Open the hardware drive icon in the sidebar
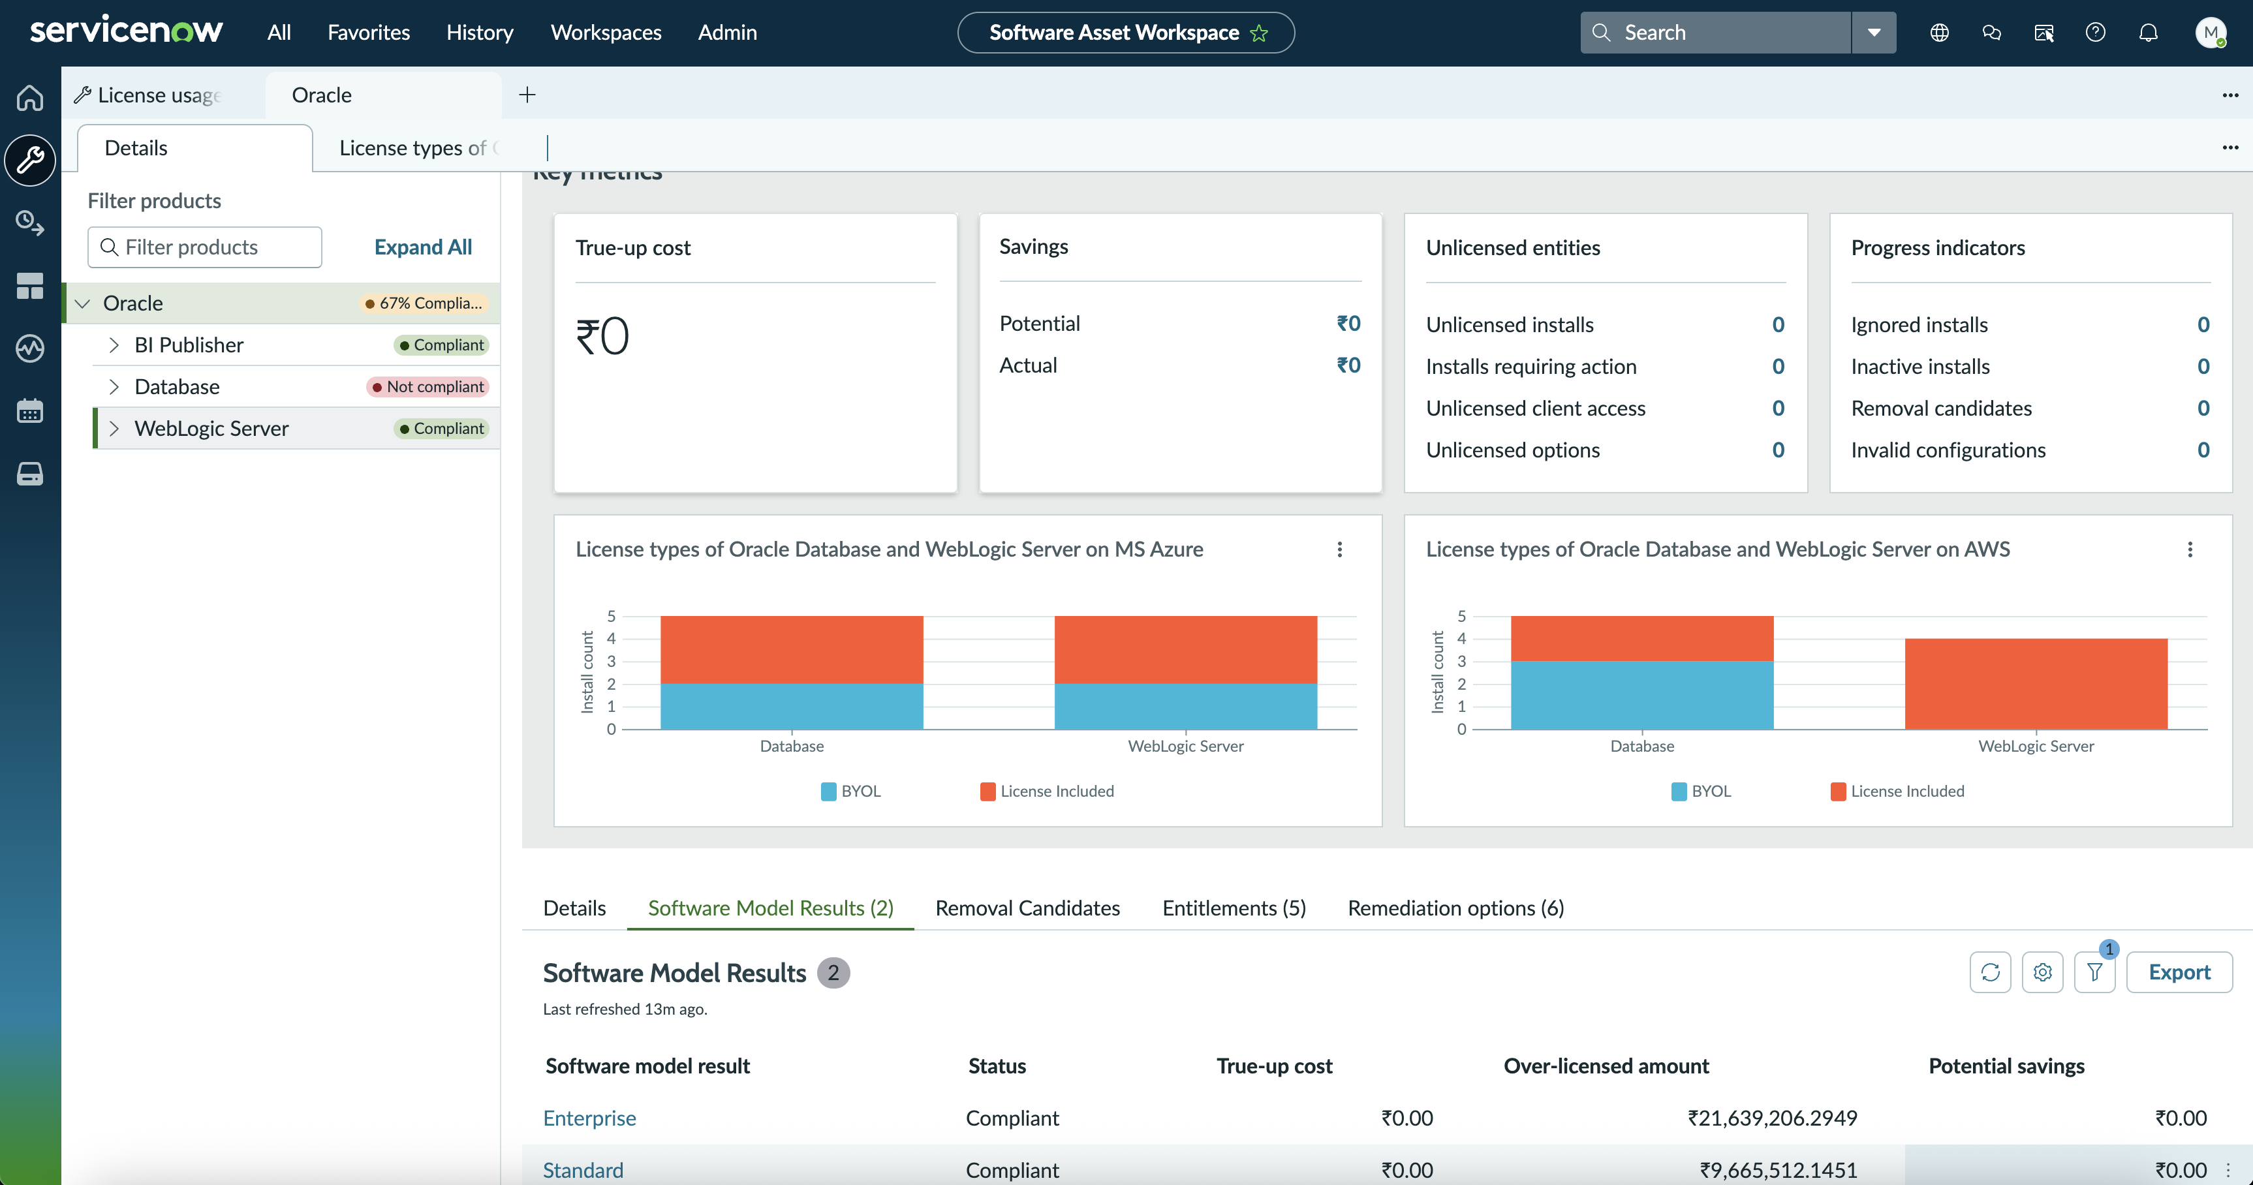This screenshot has width=2253, height=1185. tap(30, 474)
